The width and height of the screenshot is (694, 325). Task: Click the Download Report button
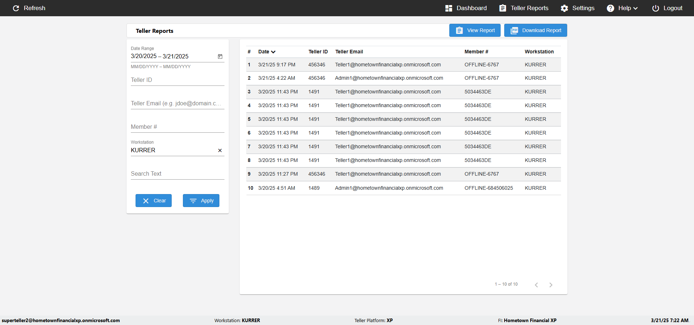point(535,30)
